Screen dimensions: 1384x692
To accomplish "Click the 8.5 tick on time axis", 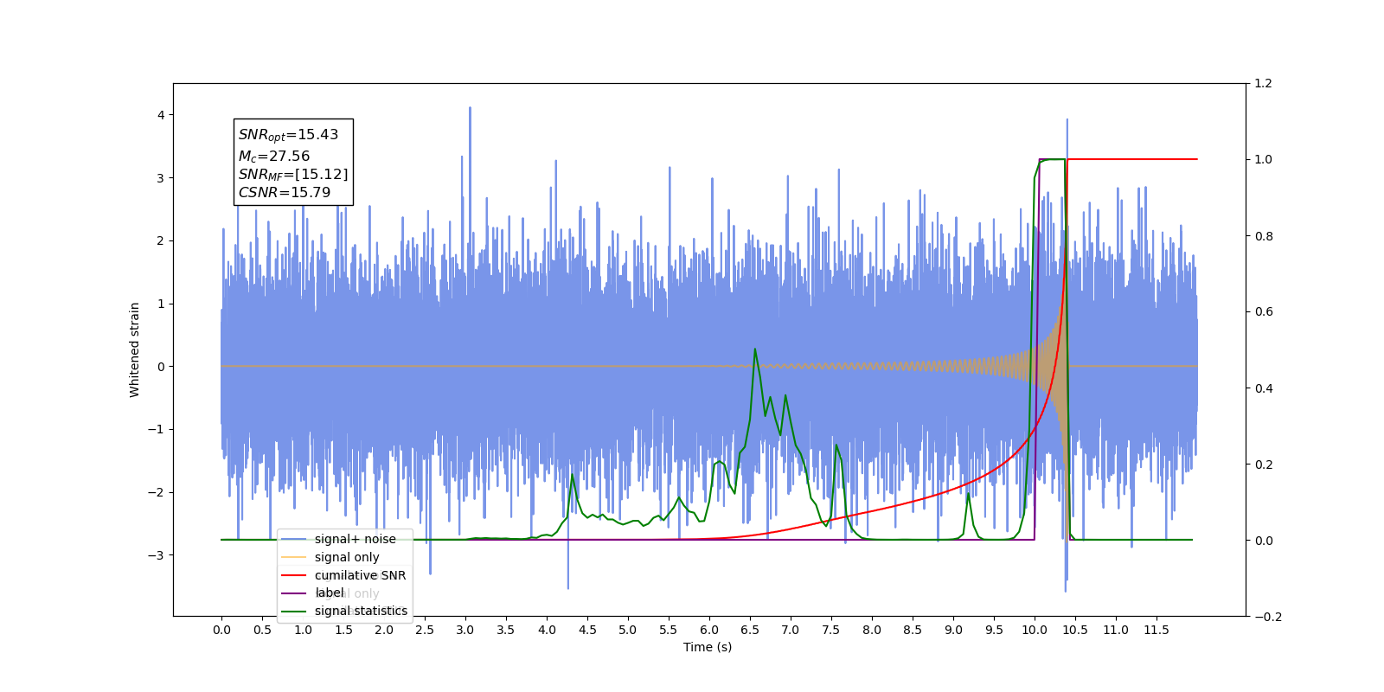I will point(913,630).
